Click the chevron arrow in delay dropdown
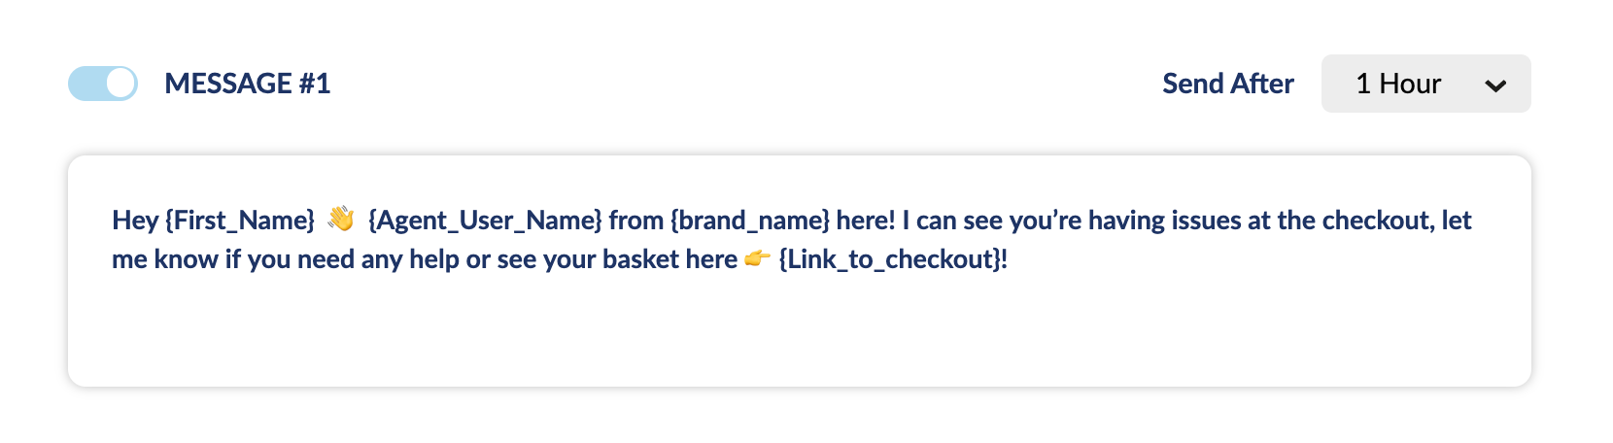Viewport: 1613px width, 443px height. pyautogui.click(x=1495, y=85)
